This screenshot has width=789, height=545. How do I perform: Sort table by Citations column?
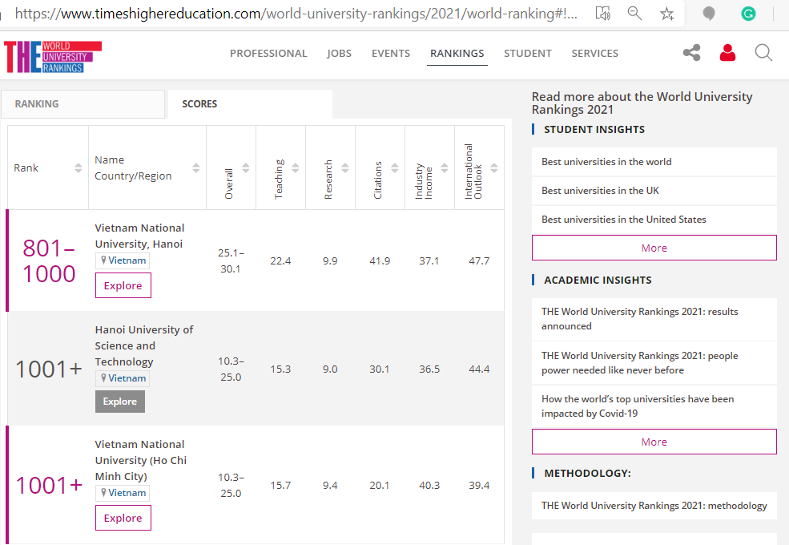[395, 168]
